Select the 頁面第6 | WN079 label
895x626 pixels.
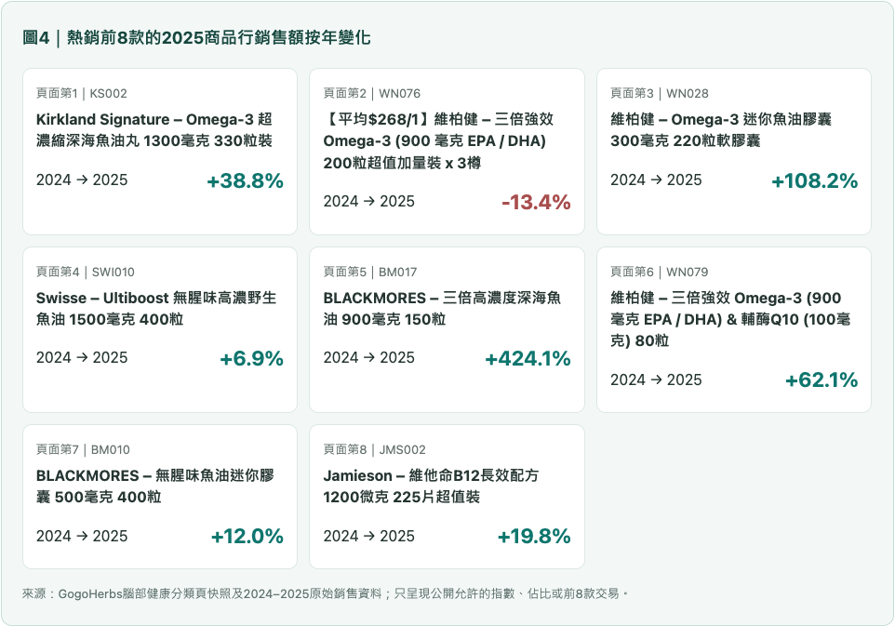pos(660,272)
